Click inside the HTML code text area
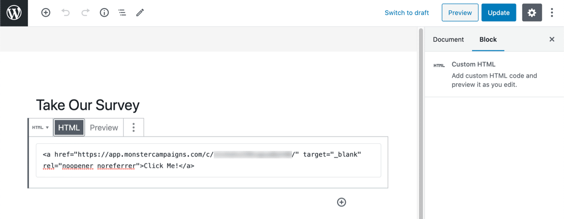Viewport: 564px width, 219px height. click(x=208, y=160)
